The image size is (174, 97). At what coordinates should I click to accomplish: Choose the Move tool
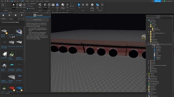pyautogui.click(x=17, y=6)
